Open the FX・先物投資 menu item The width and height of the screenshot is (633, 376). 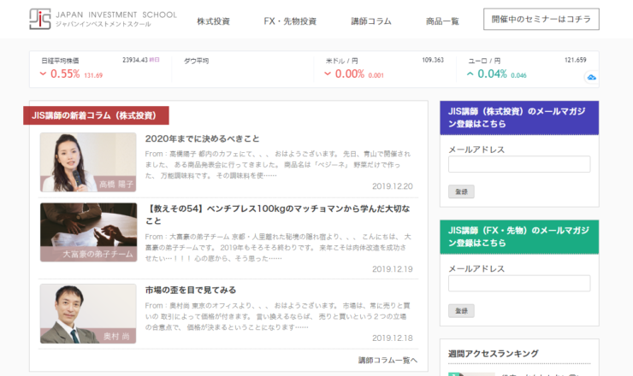coord(290,21)
